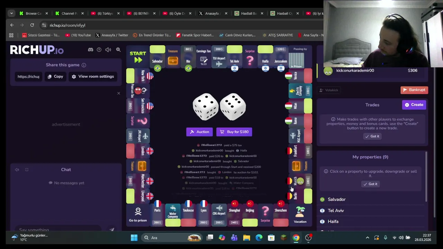443x249 pixels.
Task: Send chat message with arrow icon
Action: 112,230
